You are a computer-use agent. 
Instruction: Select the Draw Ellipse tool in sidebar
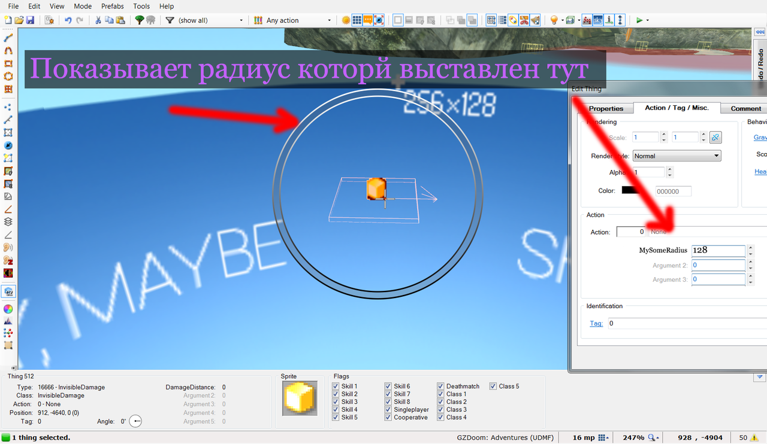(x=8, y=77)
